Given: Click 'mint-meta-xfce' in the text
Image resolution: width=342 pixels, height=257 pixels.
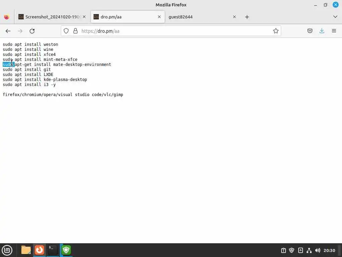Looking at the screenshot, I should pos(60,60).
